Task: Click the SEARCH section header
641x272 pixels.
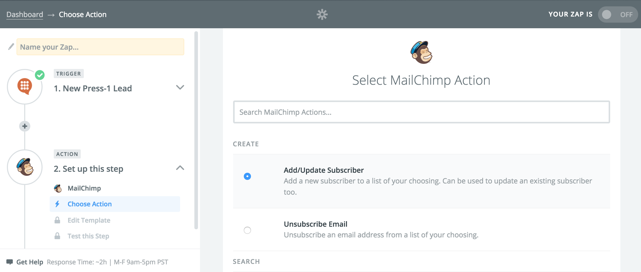Action: pos(246,262)
